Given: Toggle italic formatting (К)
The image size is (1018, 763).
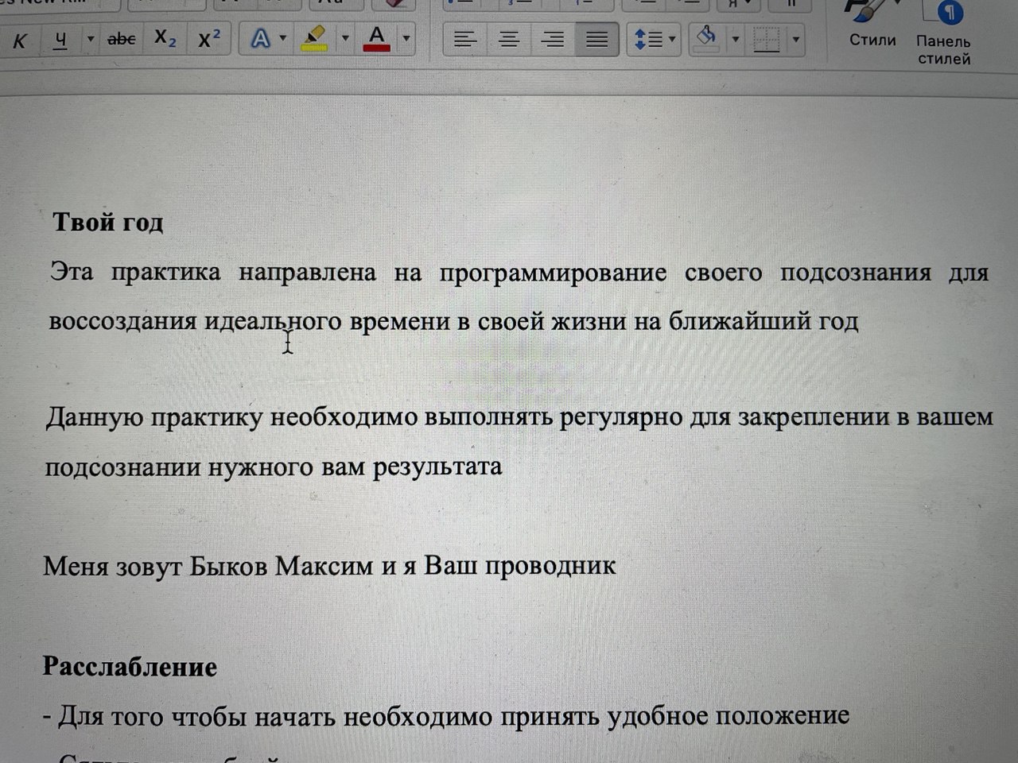Looking at the screenshot, I should pos(20,40).
